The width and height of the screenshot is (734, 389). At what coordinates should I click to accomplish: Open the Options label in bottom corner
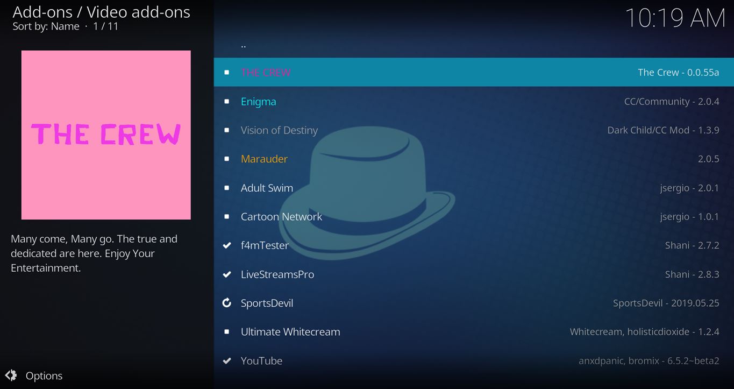click(x=44, y=376)
